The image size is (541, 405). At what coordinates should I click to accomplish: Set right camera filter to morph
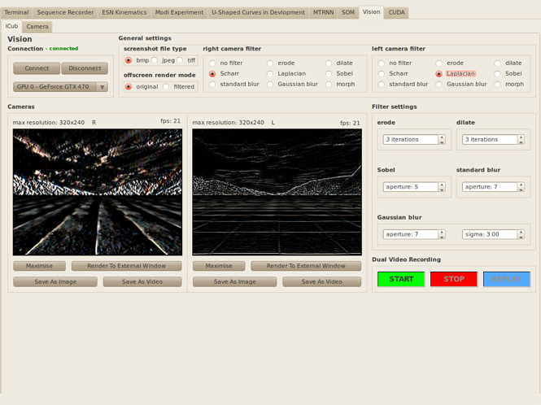click(x=329, y=85)
